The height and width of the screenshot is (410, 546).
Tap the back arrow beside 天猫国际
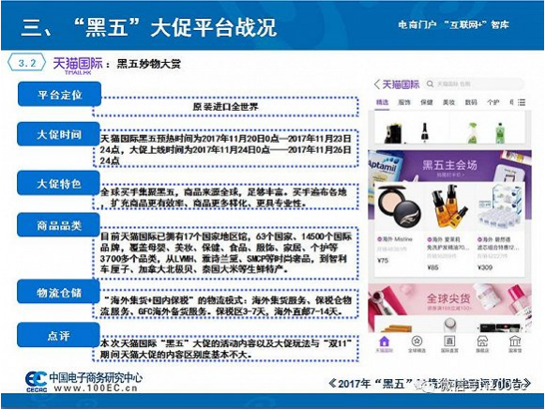click(377, 84)
